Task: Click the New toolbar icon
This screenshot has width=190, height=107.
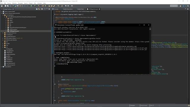Action: (x=2, y=6)
